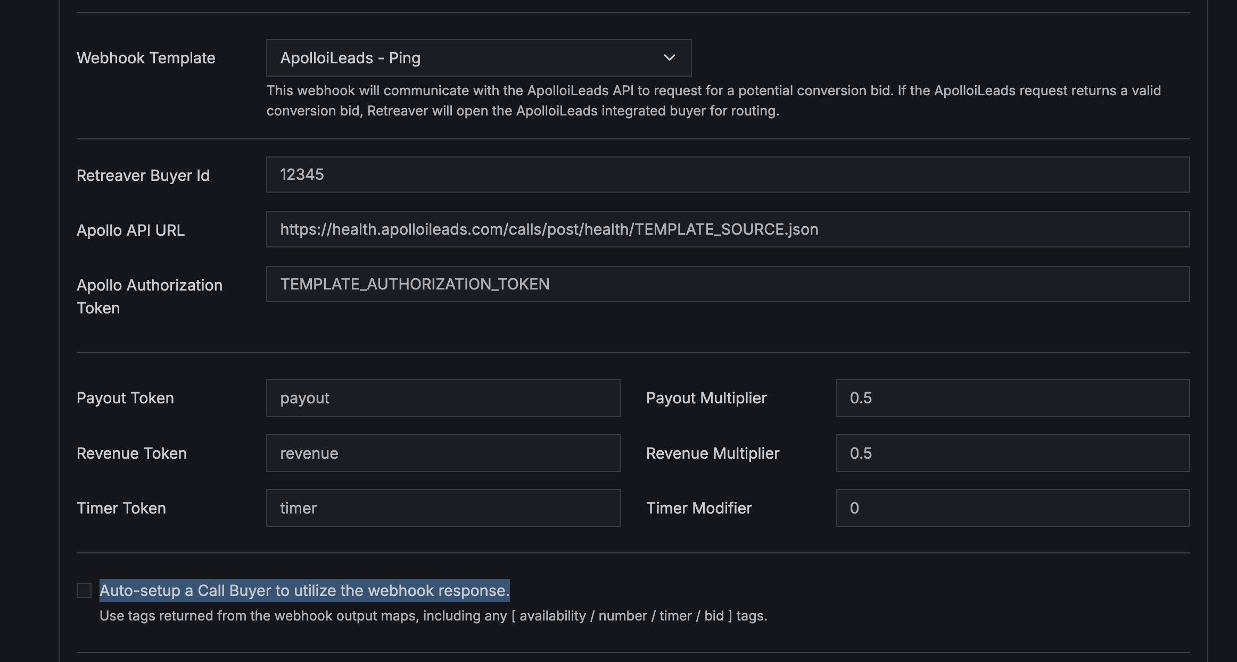The image size is (1237, 662).
Task: Click the Auto-setup highlighted label text
Action: [305, 590]
